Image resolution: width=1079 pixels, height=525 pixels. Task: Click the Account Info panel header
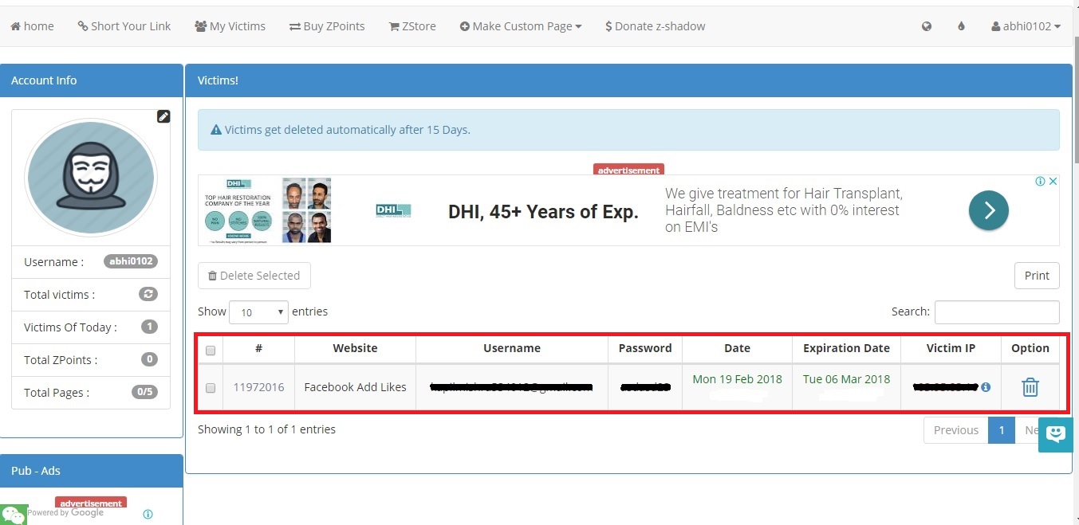pos(92,80)
